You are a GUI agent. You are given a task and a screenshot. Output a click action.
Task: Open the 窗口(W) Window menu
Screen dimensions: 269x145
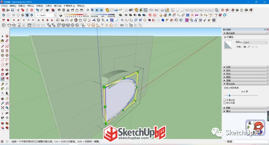tap(58, 6)
